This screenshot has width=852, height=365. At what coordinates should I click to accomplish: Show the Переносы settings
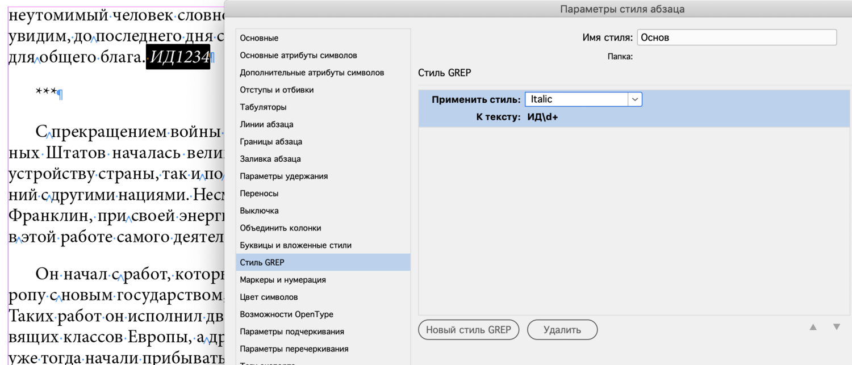259,194
